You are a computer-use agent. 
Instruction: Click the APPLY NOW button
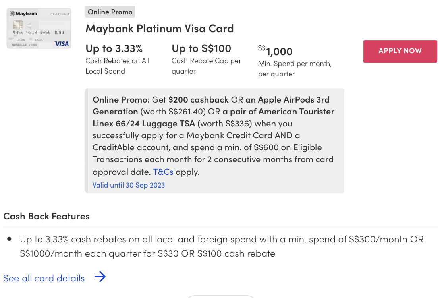point(400,51)
